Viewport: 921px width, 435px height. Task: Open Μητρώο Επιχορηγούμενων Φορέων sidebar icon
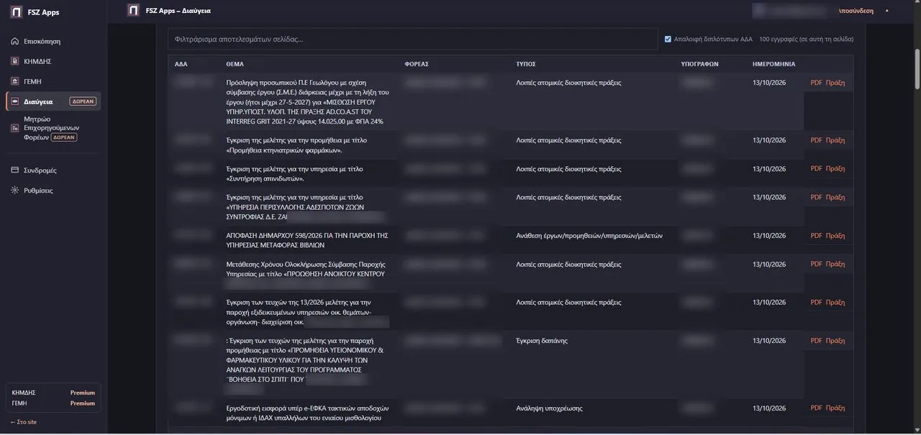pyautogui.click(x=15, y=128)
